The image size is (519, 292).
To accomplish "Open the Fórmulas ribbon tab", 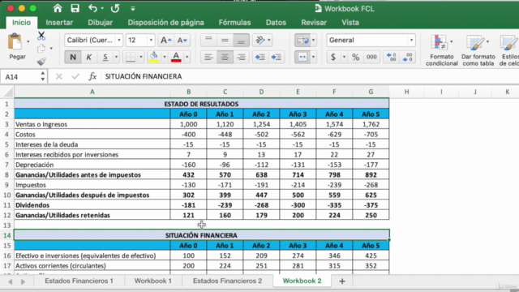I will [234, 23].
